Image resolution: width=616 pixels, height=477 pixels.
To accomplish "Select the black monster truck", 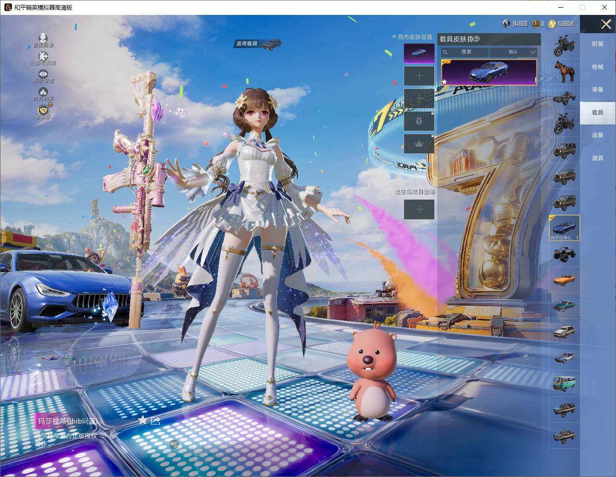I will (565, 253).
